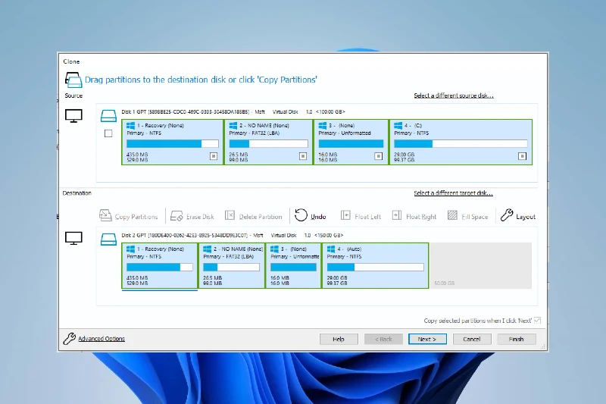Click the Fill Space toolbar icon

(x=453, y=216)
